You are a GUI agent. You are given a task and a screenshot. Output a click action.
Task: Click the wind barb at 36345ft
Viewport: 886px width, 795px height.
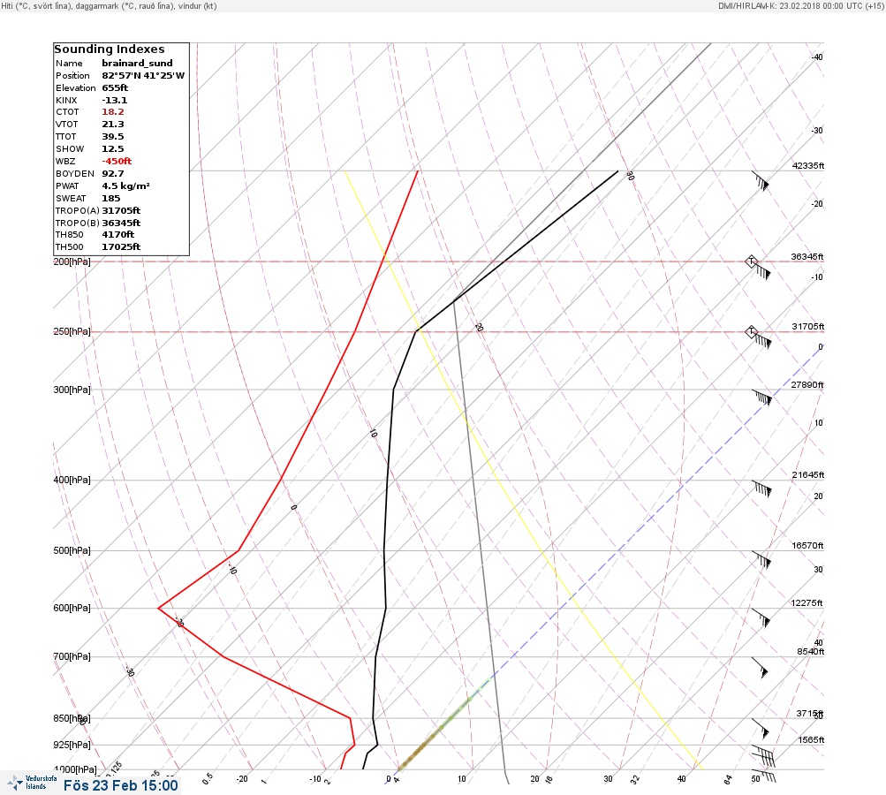point(758,268)
